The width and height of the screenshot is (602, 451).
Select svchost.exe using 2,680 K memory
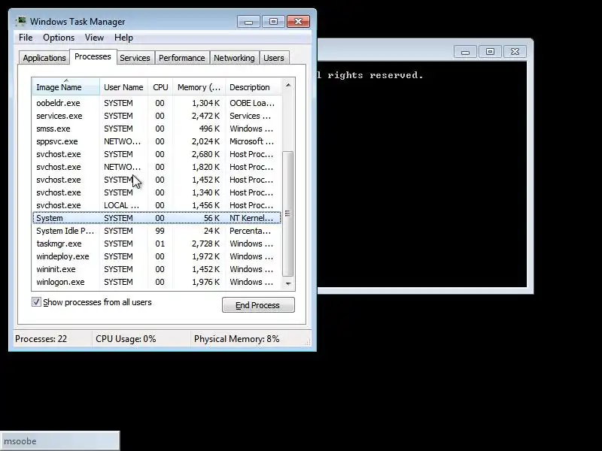(x=157, y=154)
